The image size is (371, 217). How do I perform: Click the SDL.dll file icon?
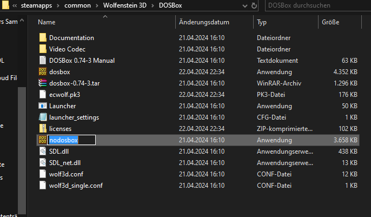coord(43,152)
